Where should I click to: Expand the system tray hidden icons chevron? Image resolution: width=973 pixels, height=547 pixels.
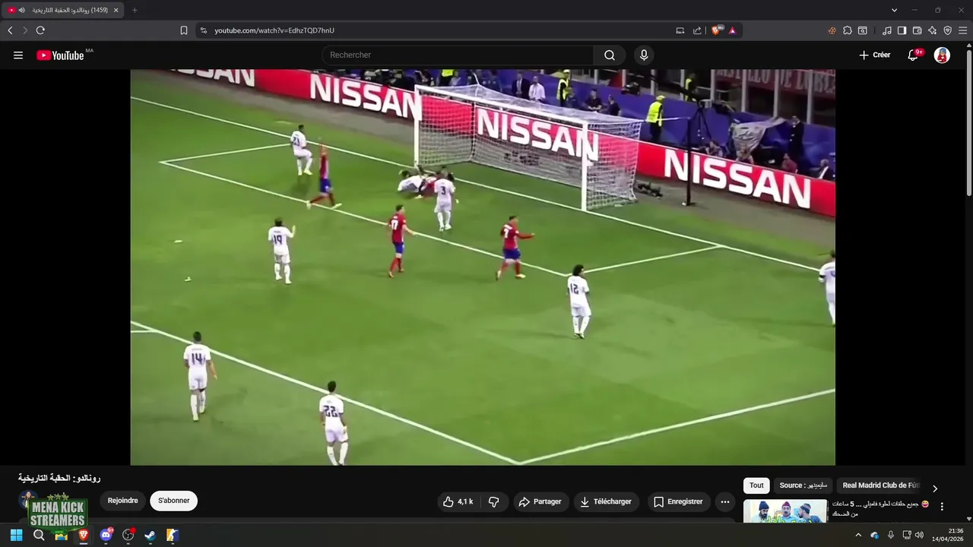tap(859, 535)
